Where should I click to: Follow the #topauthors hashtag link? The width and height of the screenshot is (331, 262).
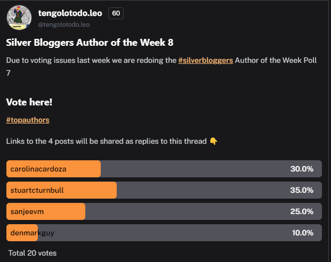tap(28, 120)
